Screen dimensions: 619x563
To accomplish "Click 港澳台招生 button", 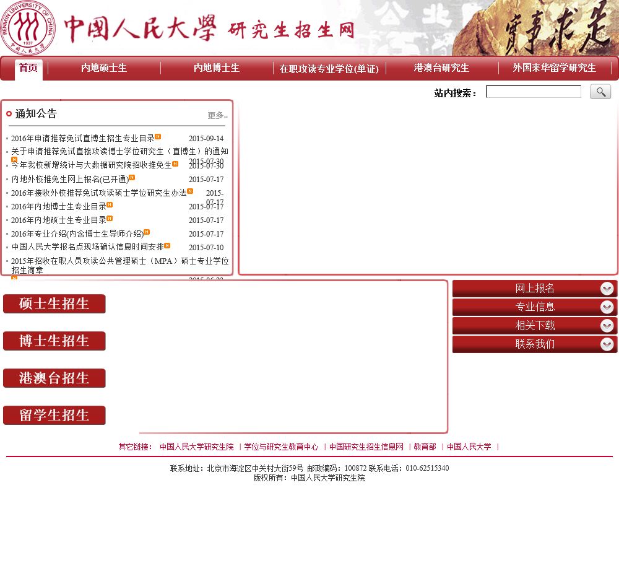I will pyautogui.click(x=54, y=378).
